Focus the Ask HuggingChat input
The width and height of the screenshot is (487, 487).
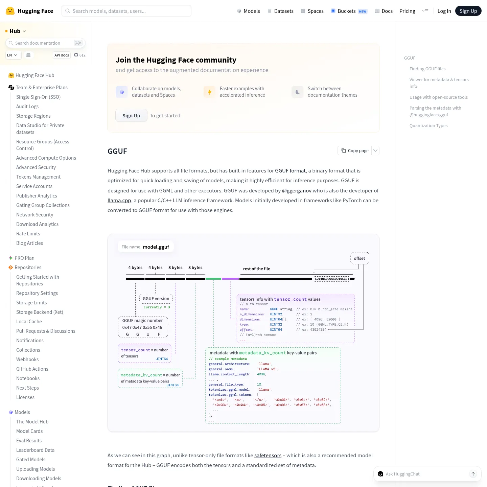425,474
